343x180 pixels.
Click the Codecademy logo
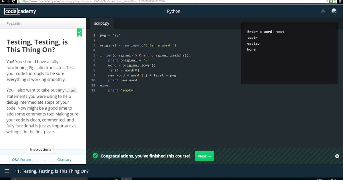(20, 11)
